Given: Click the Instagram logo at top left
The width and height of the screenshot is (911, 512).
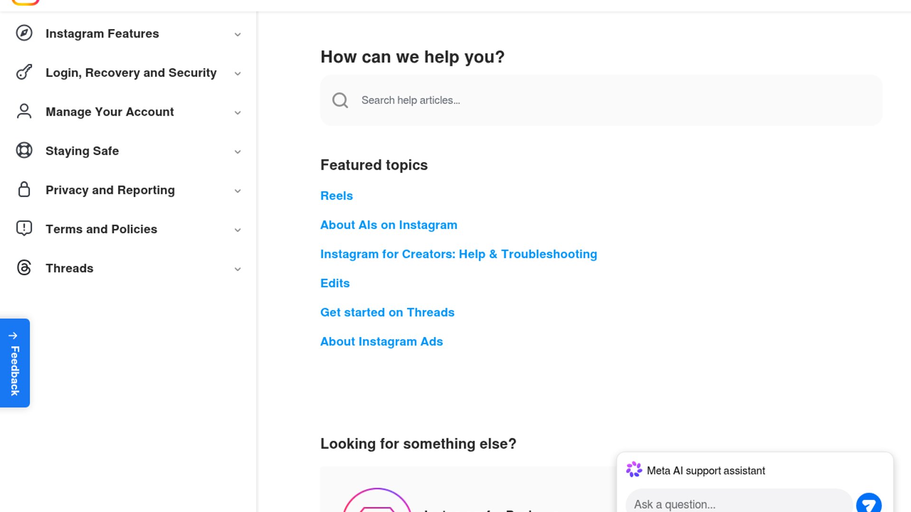Looking at the screenshot, I should (25, 2).
